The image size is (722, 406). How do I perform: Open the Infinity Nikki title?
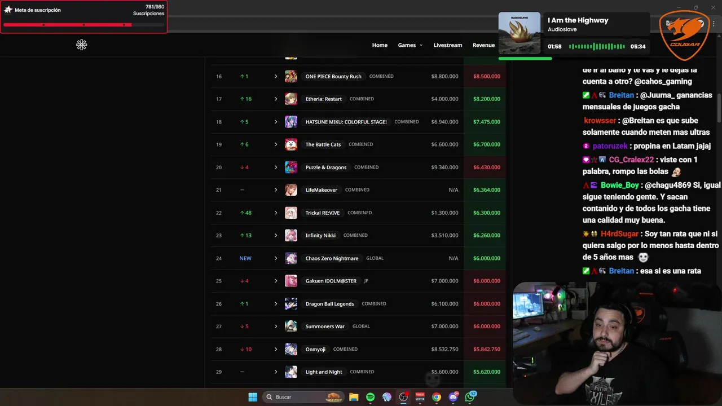[x=321, y=235]
